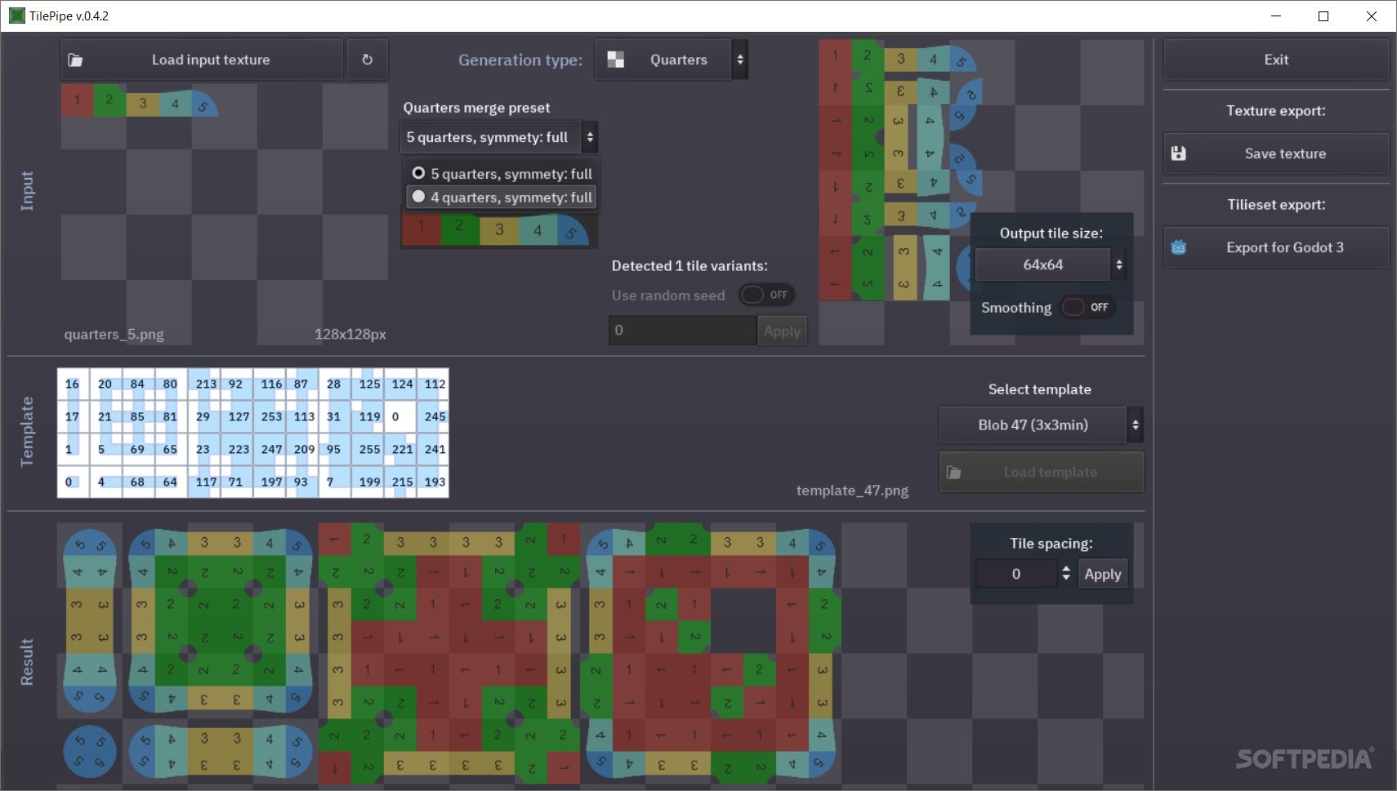Click the checkered Quarters generation icon

[615, 60]
